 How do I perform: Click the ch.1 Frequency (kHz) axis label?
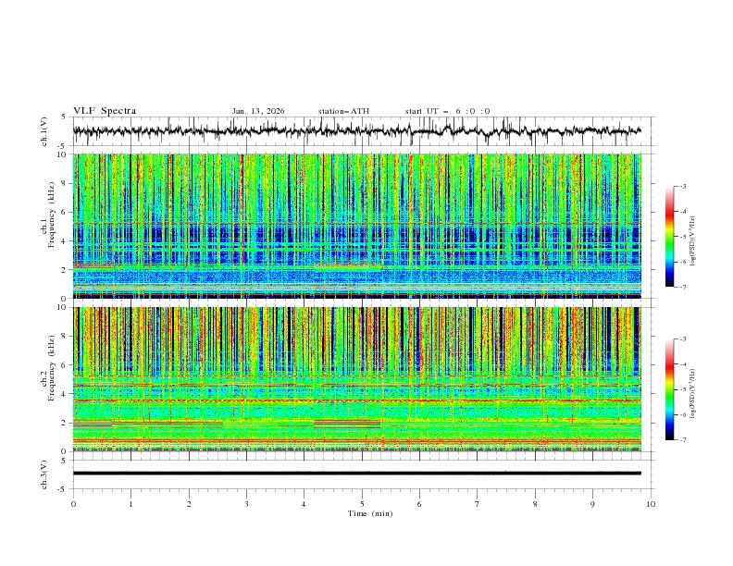(46, 226)
